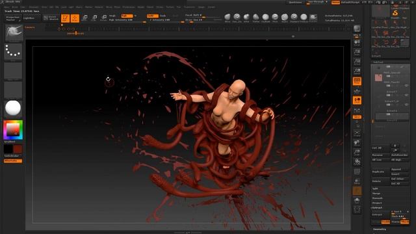Expand the Merge section
The image size is (416, 234).
[x=376, y=194]
